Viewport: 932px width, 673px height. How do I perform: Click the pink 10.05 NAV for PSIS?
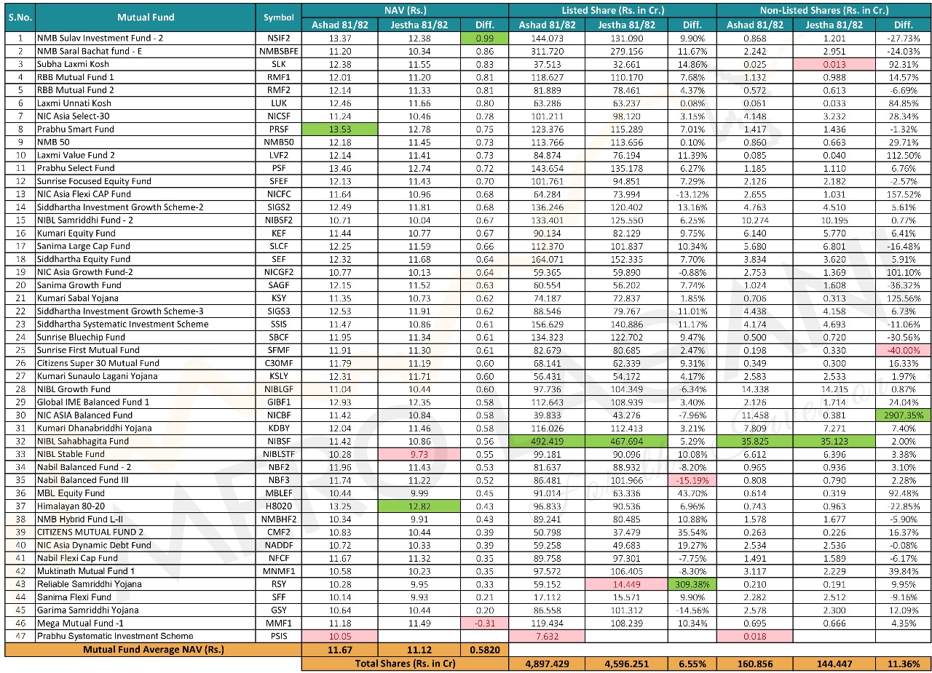(340, 637)
